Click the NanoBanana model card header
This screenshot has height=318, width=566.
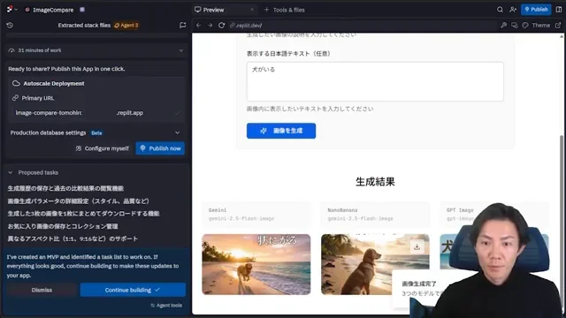tap(375, 214)
